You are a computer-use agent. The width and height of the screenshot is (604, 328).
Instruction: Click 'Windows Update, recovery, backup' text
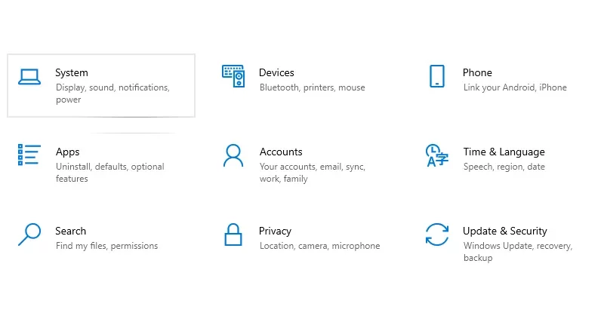518,252
